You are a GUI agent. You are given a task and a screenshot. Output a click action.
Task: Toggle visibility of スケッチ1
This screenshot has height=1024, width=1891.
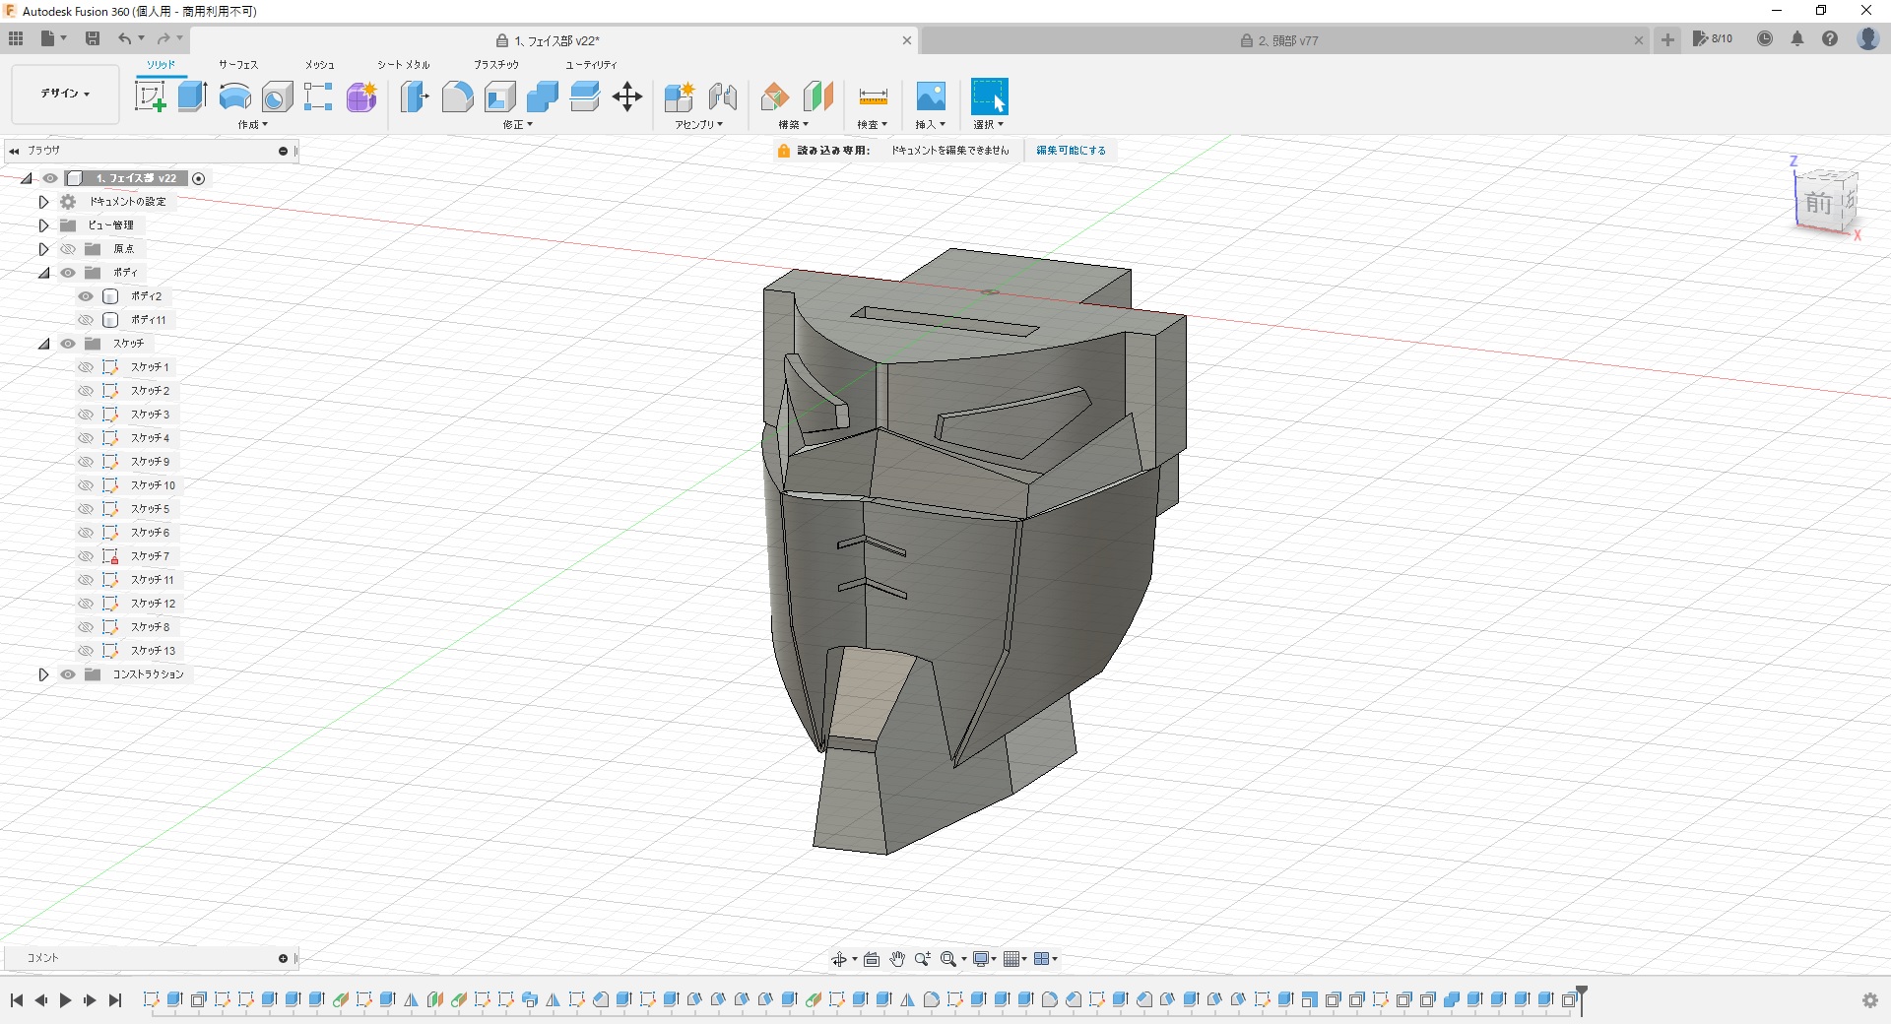coord(86,367)
